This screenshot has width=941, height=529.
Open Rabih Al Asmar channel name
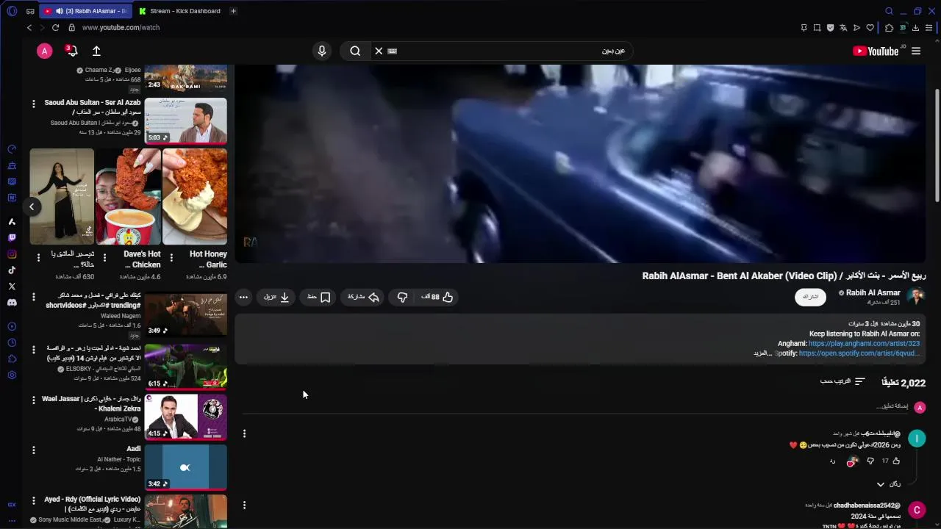[873, 292]
